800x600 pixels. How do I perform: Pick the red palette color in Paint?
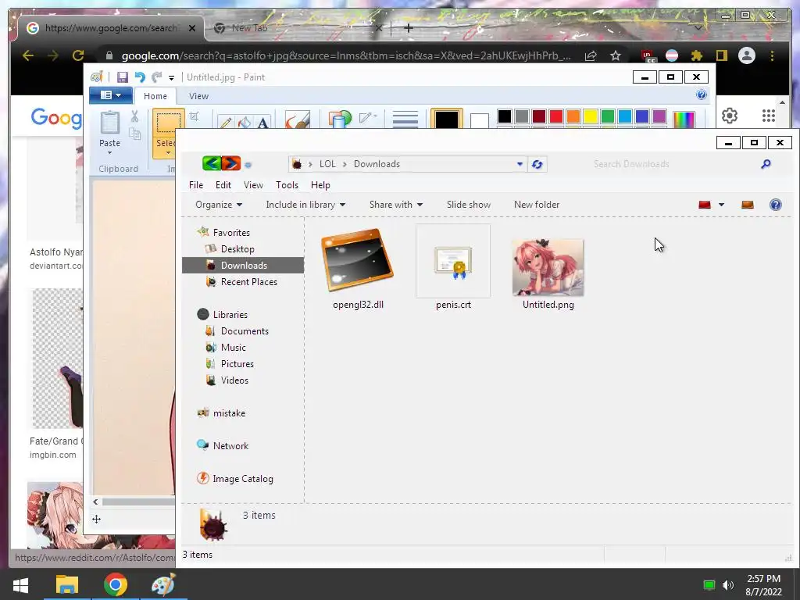coord(556,116)
